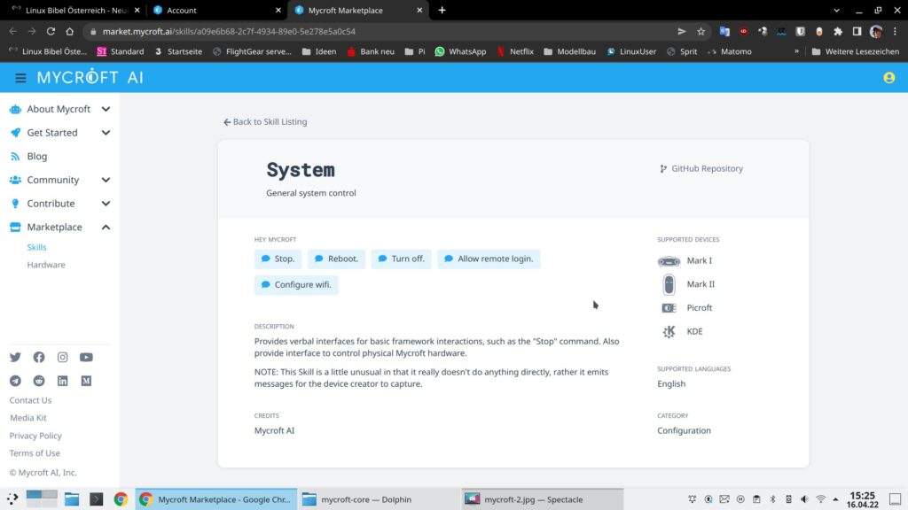Open the Mycroft hamburger menu
The height and width of the screenshot is (510, 908).
(x=20, y=78)
